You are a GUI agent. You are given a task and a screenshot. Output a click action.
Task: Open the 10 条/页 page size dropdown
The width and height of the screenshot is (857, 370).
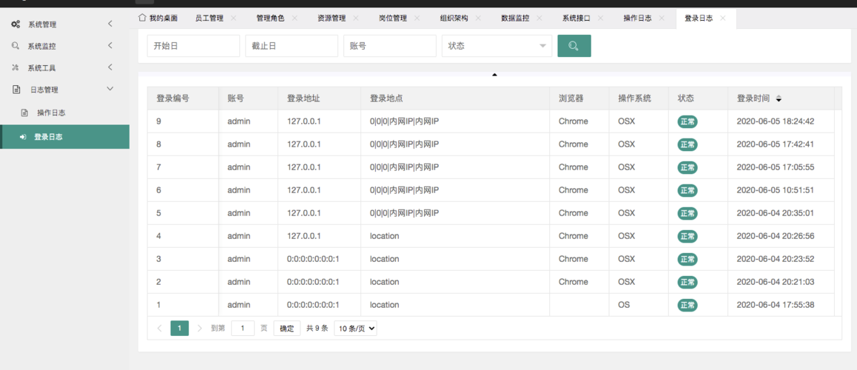[355, 328]
